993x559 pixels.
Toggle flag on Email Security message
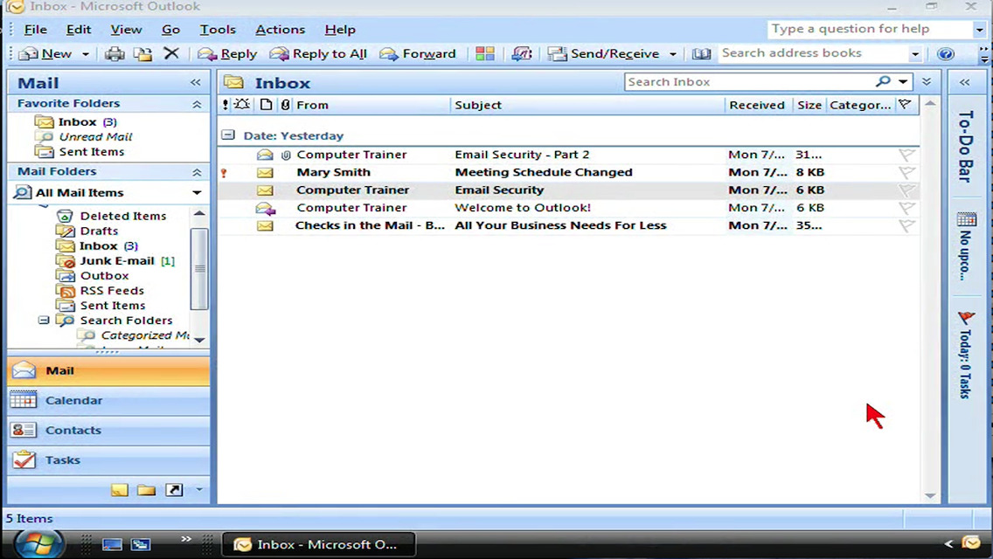pos(906,190)
